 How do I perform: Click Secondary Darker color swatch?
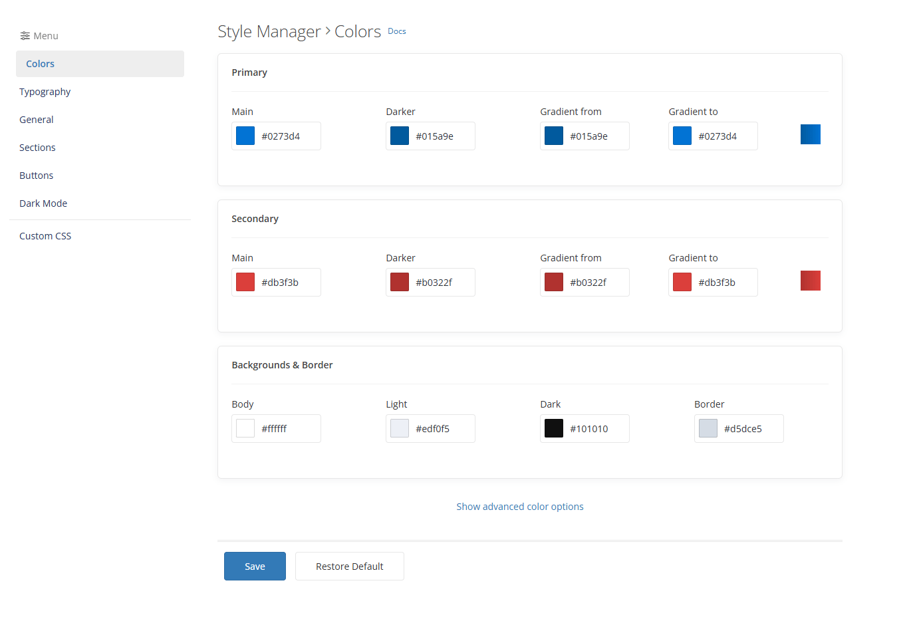point(400,282)
